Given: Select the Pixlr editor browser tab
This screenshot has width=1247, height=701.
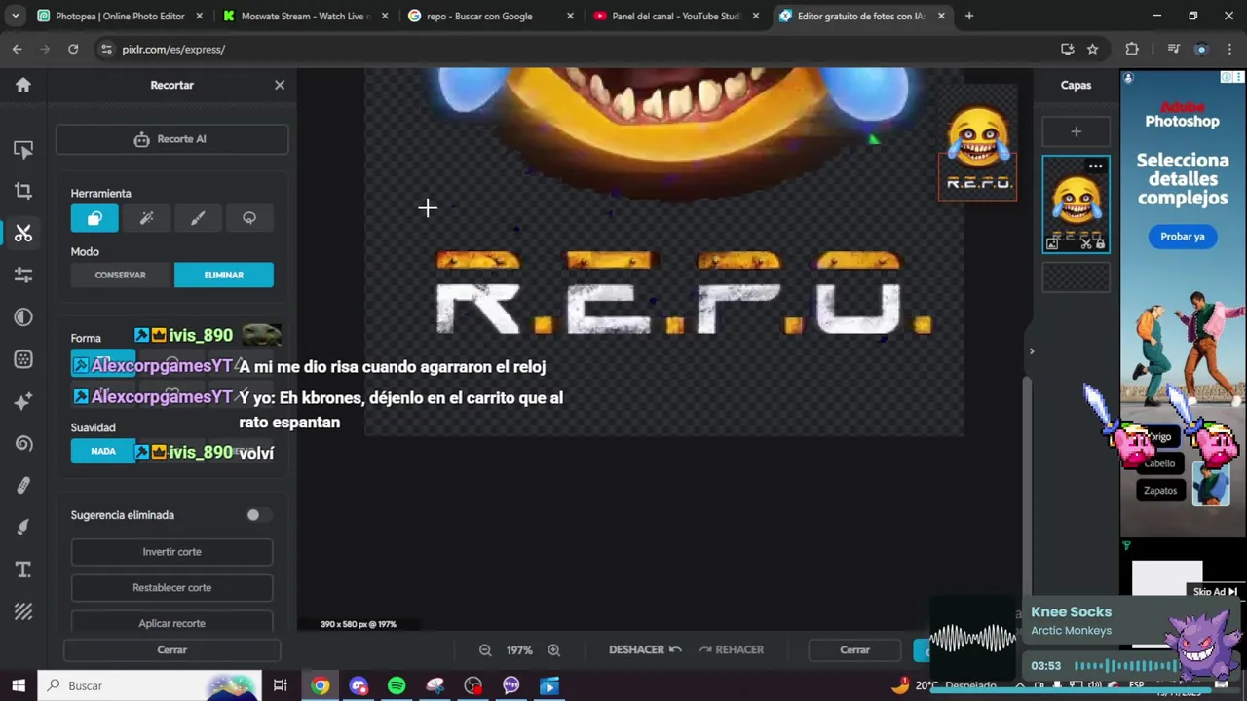Looking at the screenshot, I should coord(861,16).
